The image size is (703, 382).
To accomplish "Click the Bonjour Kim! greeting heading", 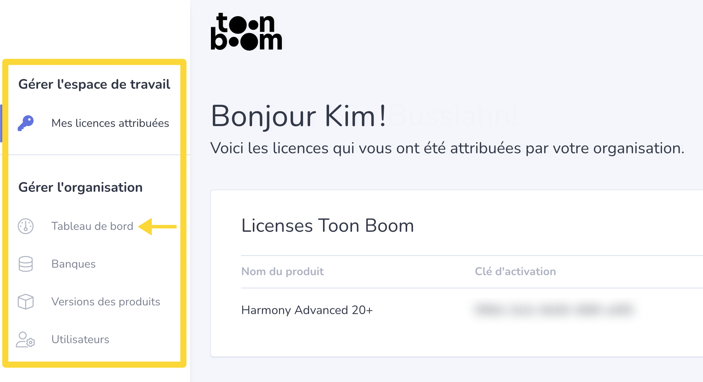I will click(298, 116).
